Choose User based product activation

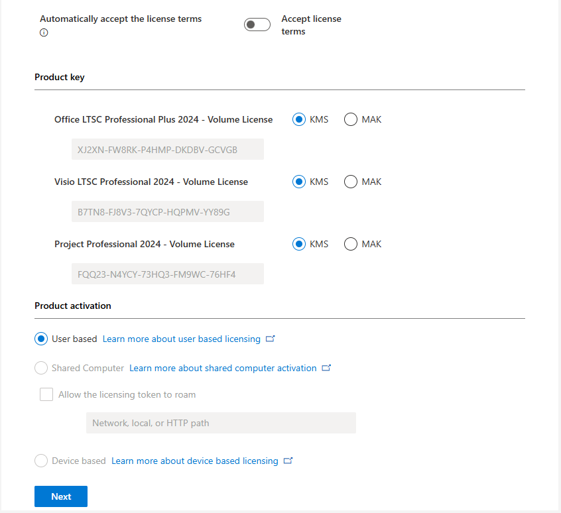41,339
